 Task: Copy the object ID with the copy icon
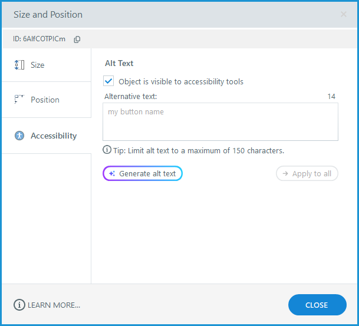coord(77,39)
